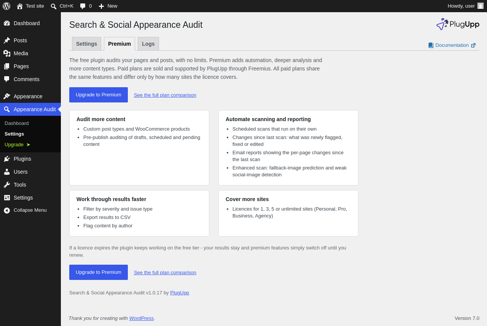Open the WordPress logo menu

point(6,6)
